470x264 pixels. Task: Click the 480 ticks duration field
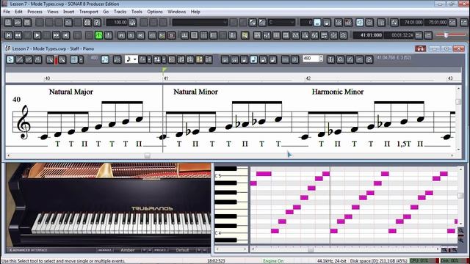tap(311, 59)
